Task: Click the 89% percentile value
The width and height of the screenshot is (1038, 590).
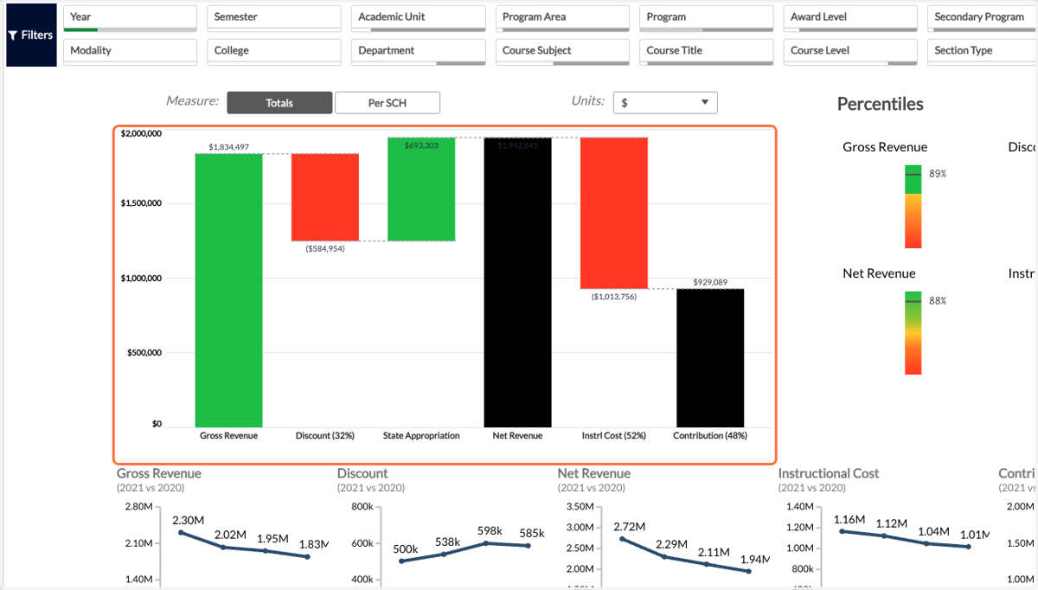Action: [938, 174]
